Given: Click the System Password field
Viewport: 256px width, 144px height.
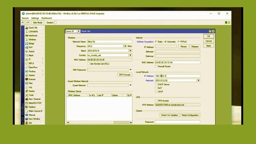Looking at the screenshot, I should coord(178,122).
